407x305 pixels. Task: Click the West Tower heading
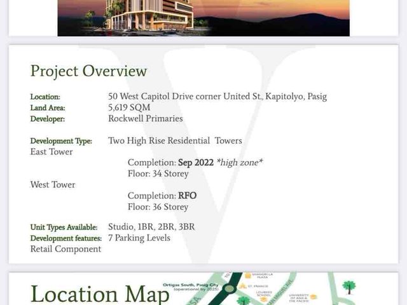click(53, 185)
